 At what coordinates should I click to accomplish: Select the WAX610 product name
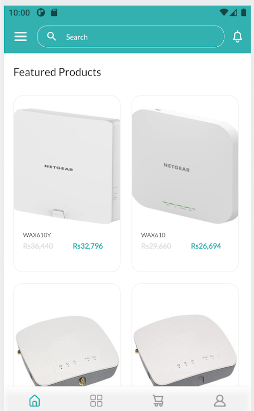click(x=153, y=235)
